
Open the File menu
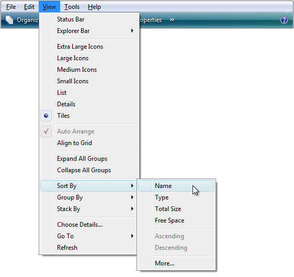pyautogui.click(x=11, y=7)
